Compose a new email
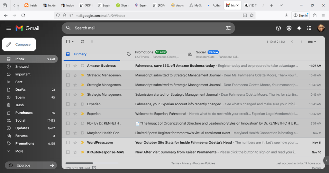Viewport: 329px width, 173px height. 19,44
